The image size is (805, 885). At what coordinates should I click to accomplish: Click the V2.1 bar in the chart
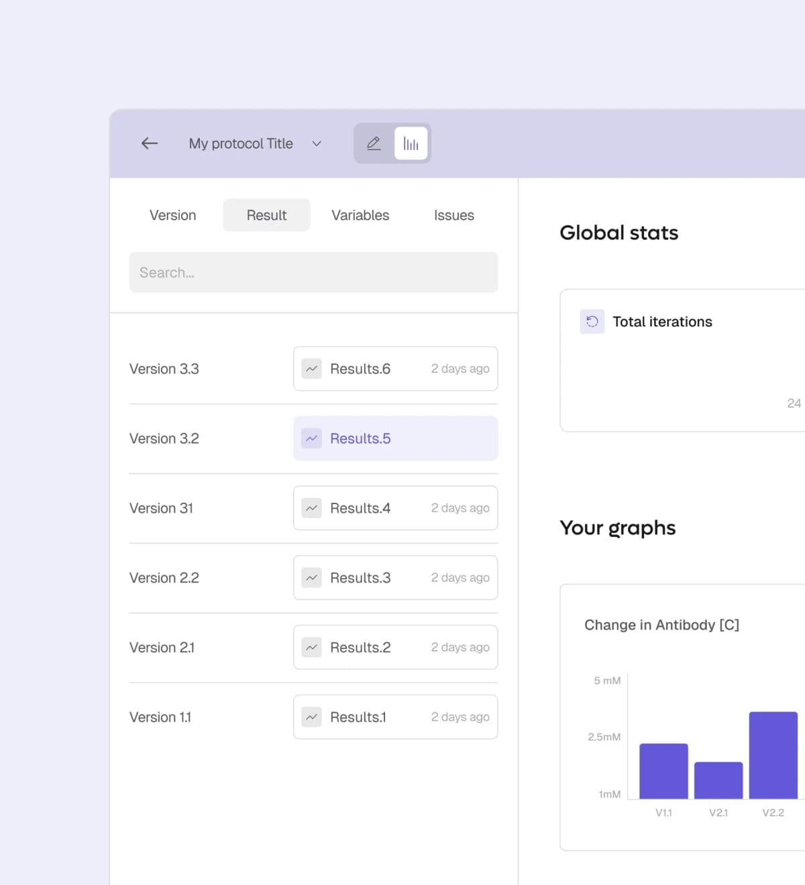[x=718, y=780]
